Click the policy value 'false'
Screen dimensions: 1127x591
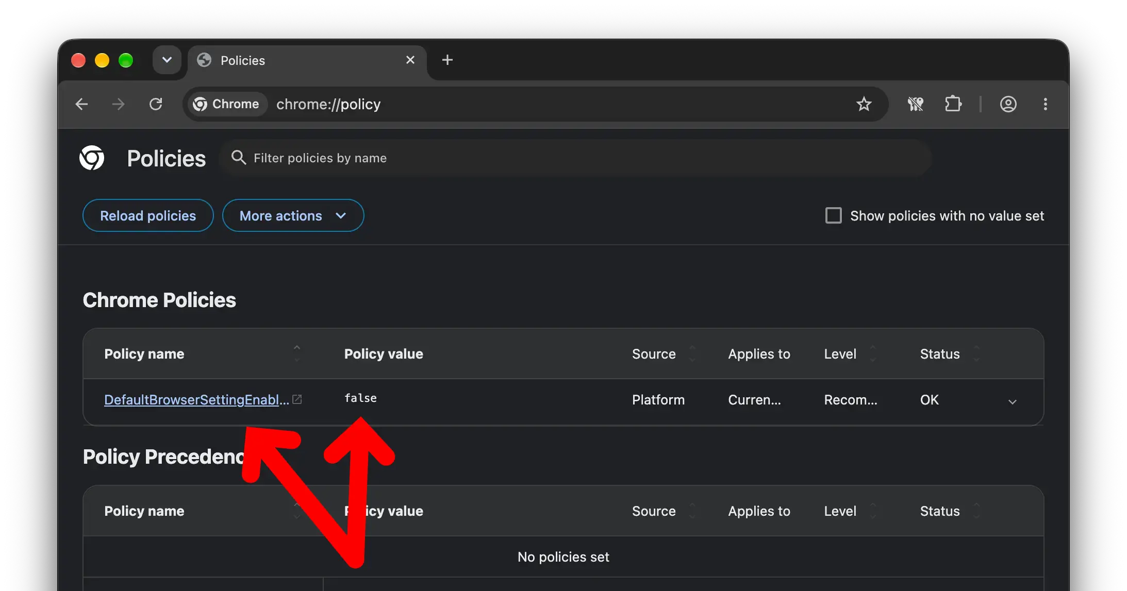[360, 398]
